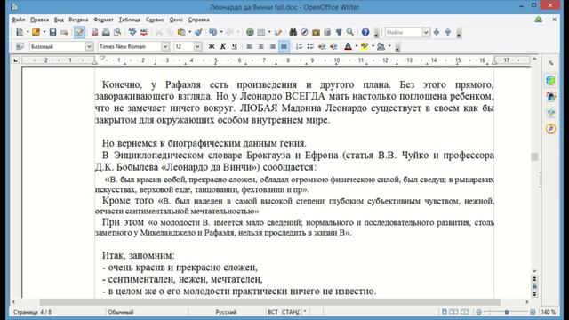Screen dimensions: 569x320
Task: Open font color dropdown arrow
Action: [x=356, y=46]
